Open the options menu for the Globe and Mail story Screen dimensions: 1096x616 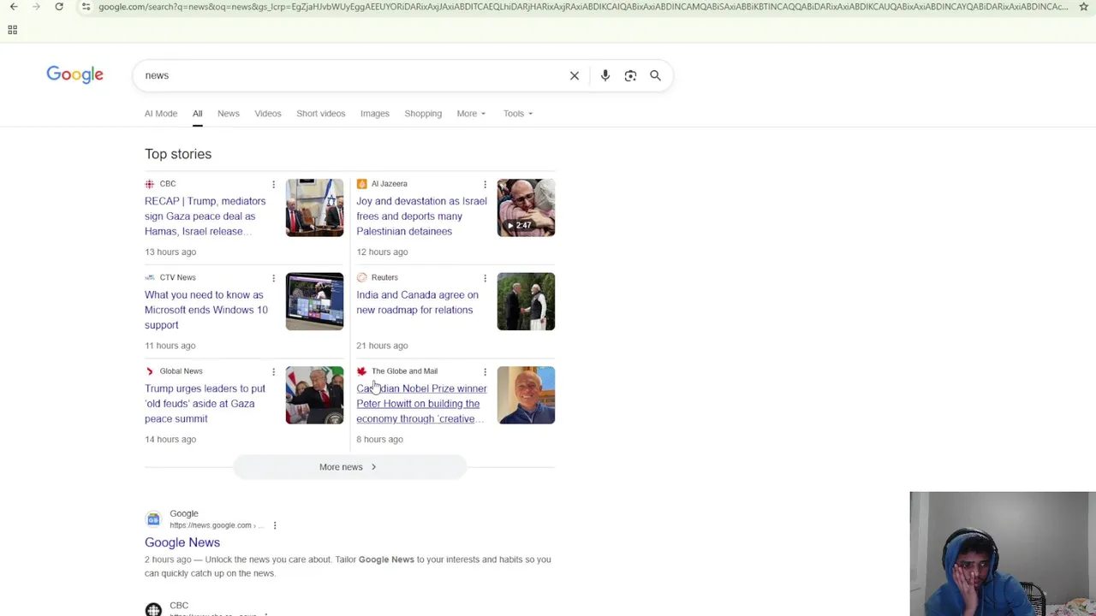pyautogui.click(x=485, y=371)
